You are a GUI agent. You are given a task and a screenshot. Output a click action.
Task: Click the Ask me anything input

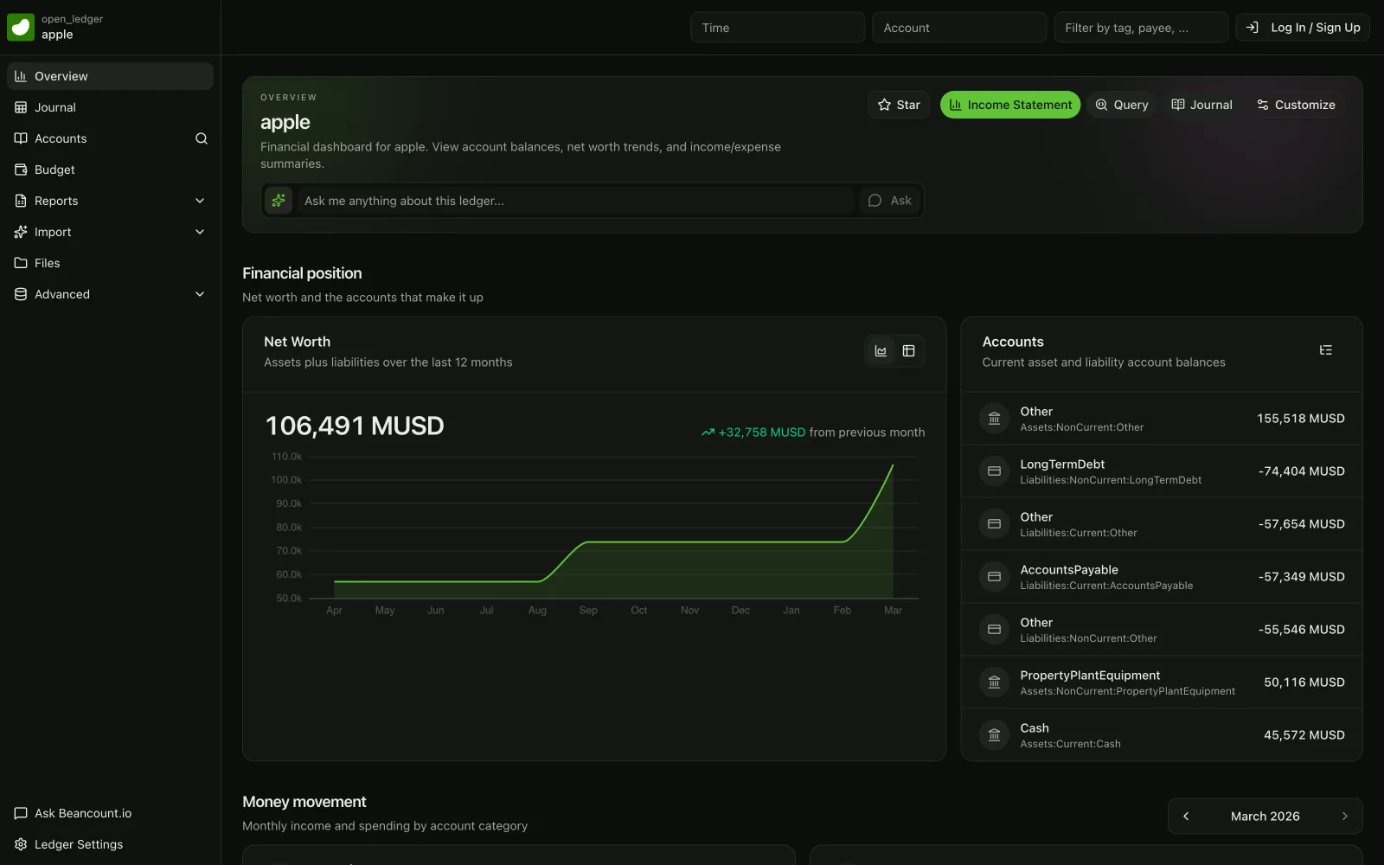click(x=575, y=201)
